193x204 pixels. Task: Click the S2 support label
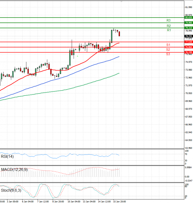pos(168,49)
